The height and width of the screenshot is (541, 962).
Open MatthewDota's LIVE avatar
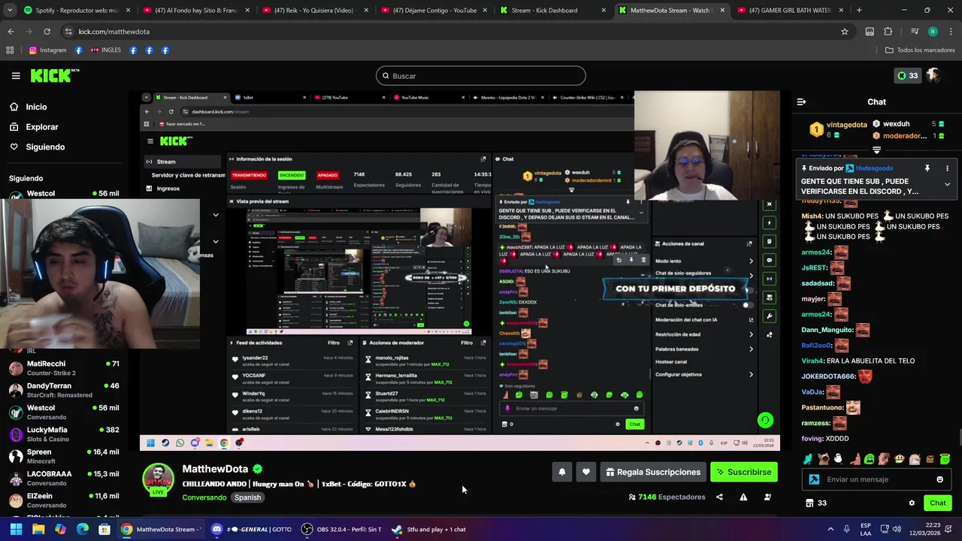[x=159, y=479]
